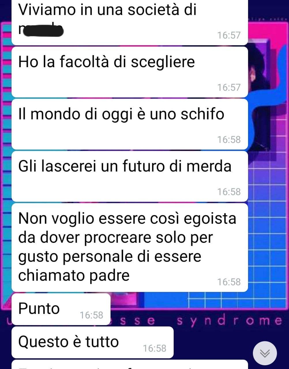Tap the 'Gli lascerei un futuro di merda' bubble
The width and height of the screenshot is (289, 369).
(130, 176)
